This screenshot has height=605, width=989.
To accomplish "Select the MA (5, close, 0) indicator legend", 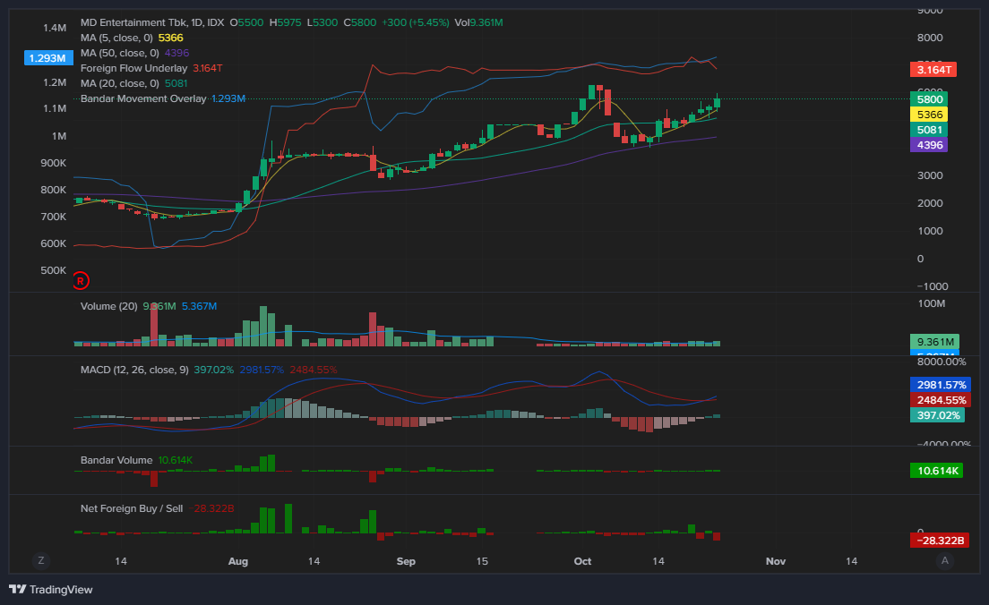I will [x=116, y=38].
